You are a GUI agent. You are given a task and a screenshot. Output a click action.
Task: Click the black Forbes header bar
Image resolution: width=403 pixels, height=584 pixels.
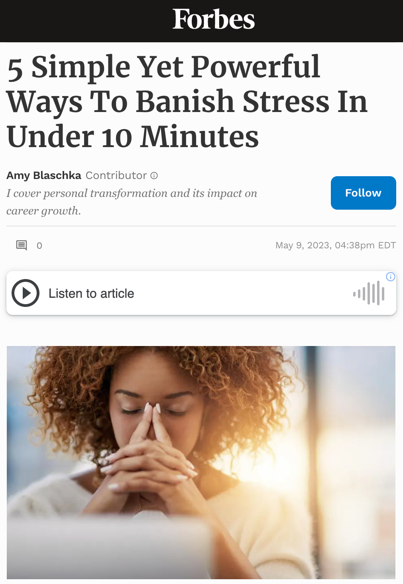tap(201, 21)
